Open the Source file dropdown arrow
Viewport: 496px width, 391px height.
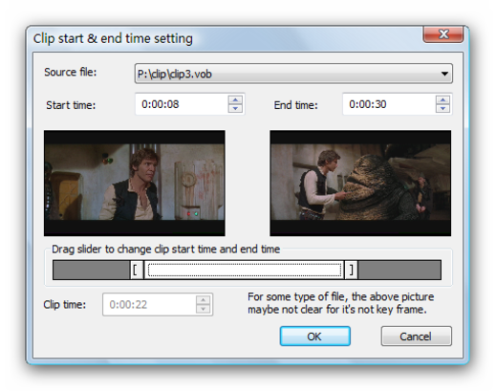tap(444, 74)
